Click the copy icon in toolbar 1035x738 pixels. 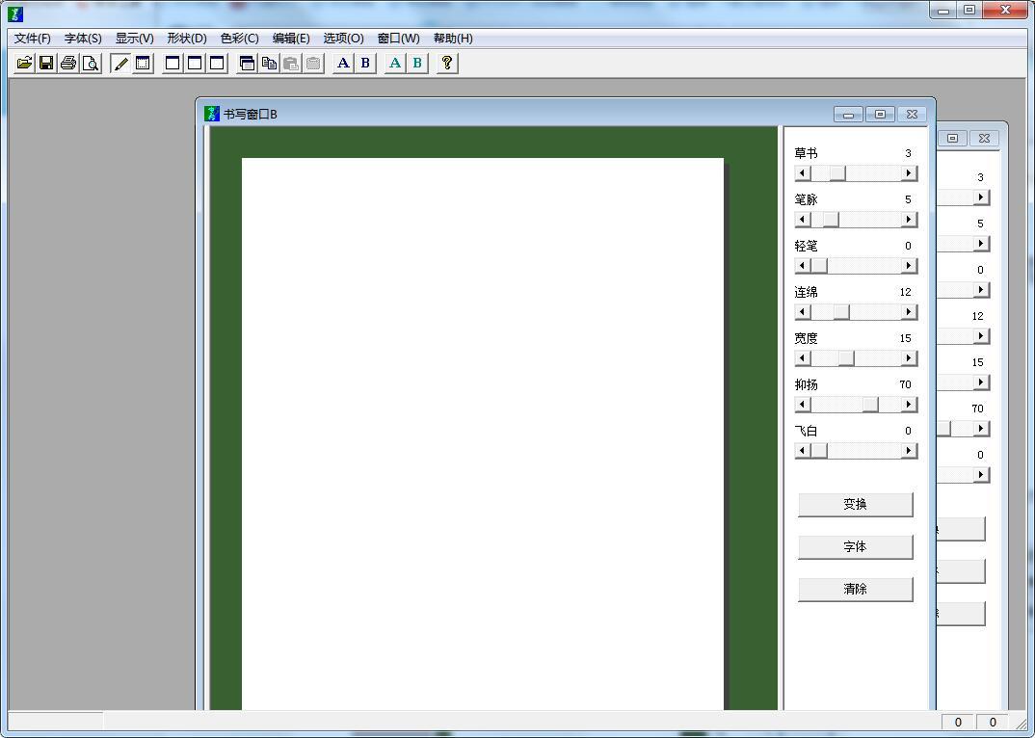pyautogui.click(x=269, y=64)
